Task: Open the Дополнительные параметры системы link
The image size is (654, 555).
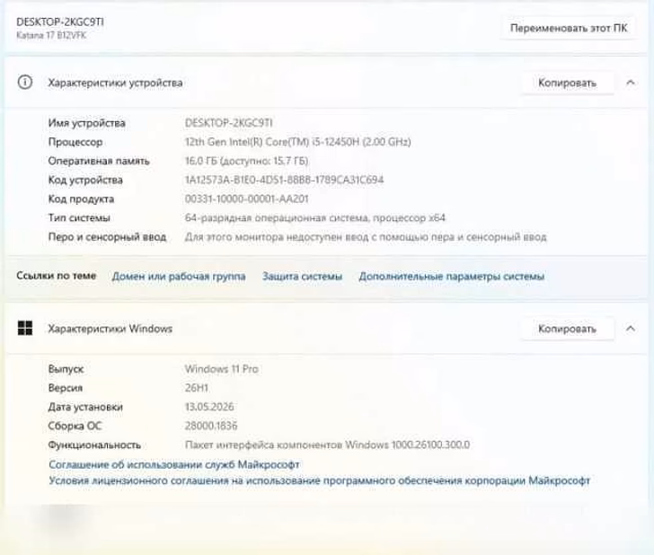Action: pos(451,277)
